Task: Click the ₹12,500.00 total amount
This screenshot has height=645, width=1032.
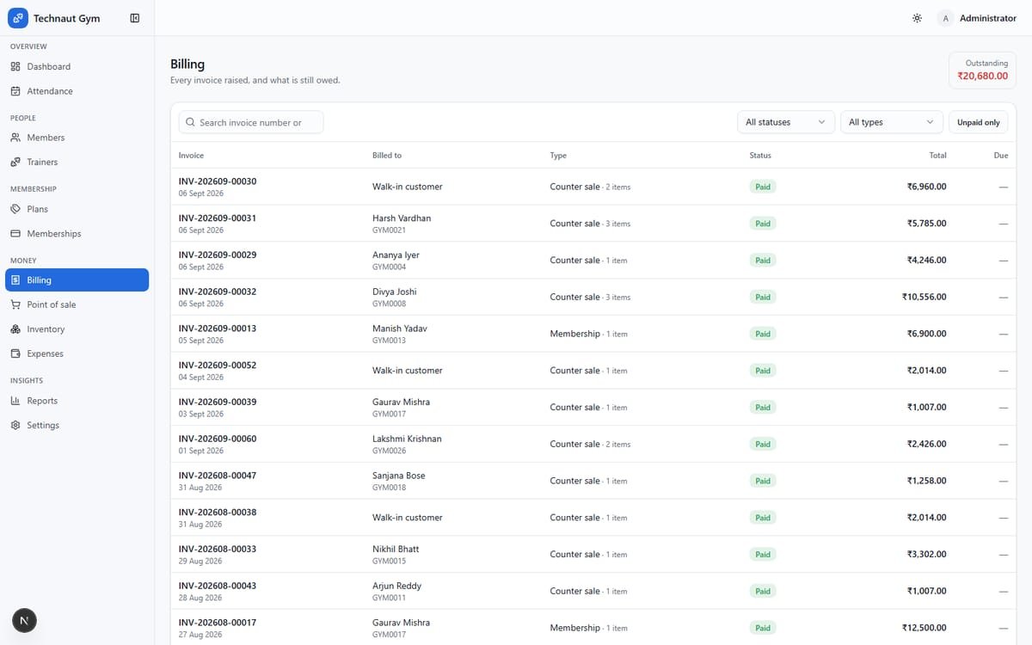Action: click(x=924, y=628)
